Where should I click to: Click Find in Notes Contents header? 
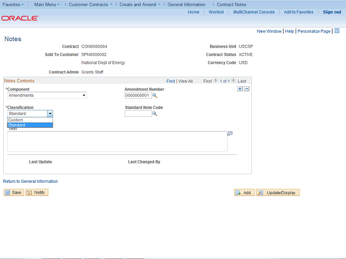[x=171, y=81]
